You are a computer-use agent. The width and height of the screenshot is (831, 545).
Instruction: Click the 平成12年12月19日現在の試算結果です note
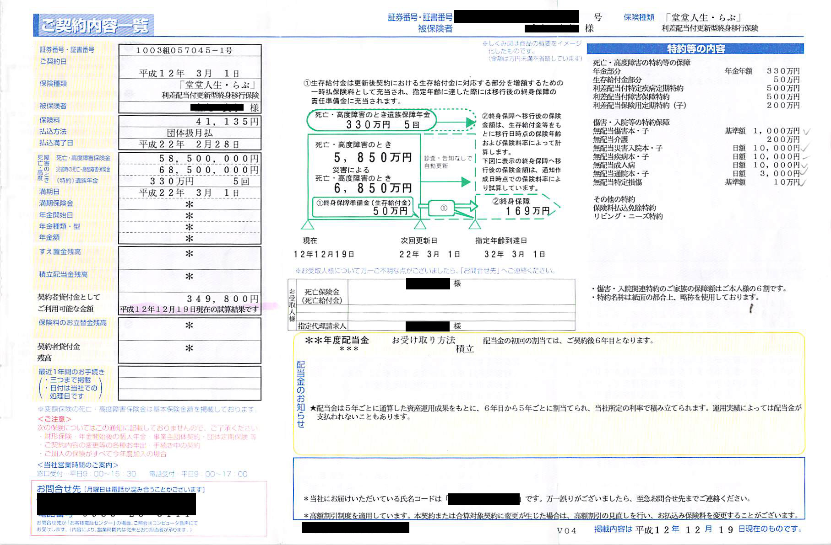[x=190, y=310]
